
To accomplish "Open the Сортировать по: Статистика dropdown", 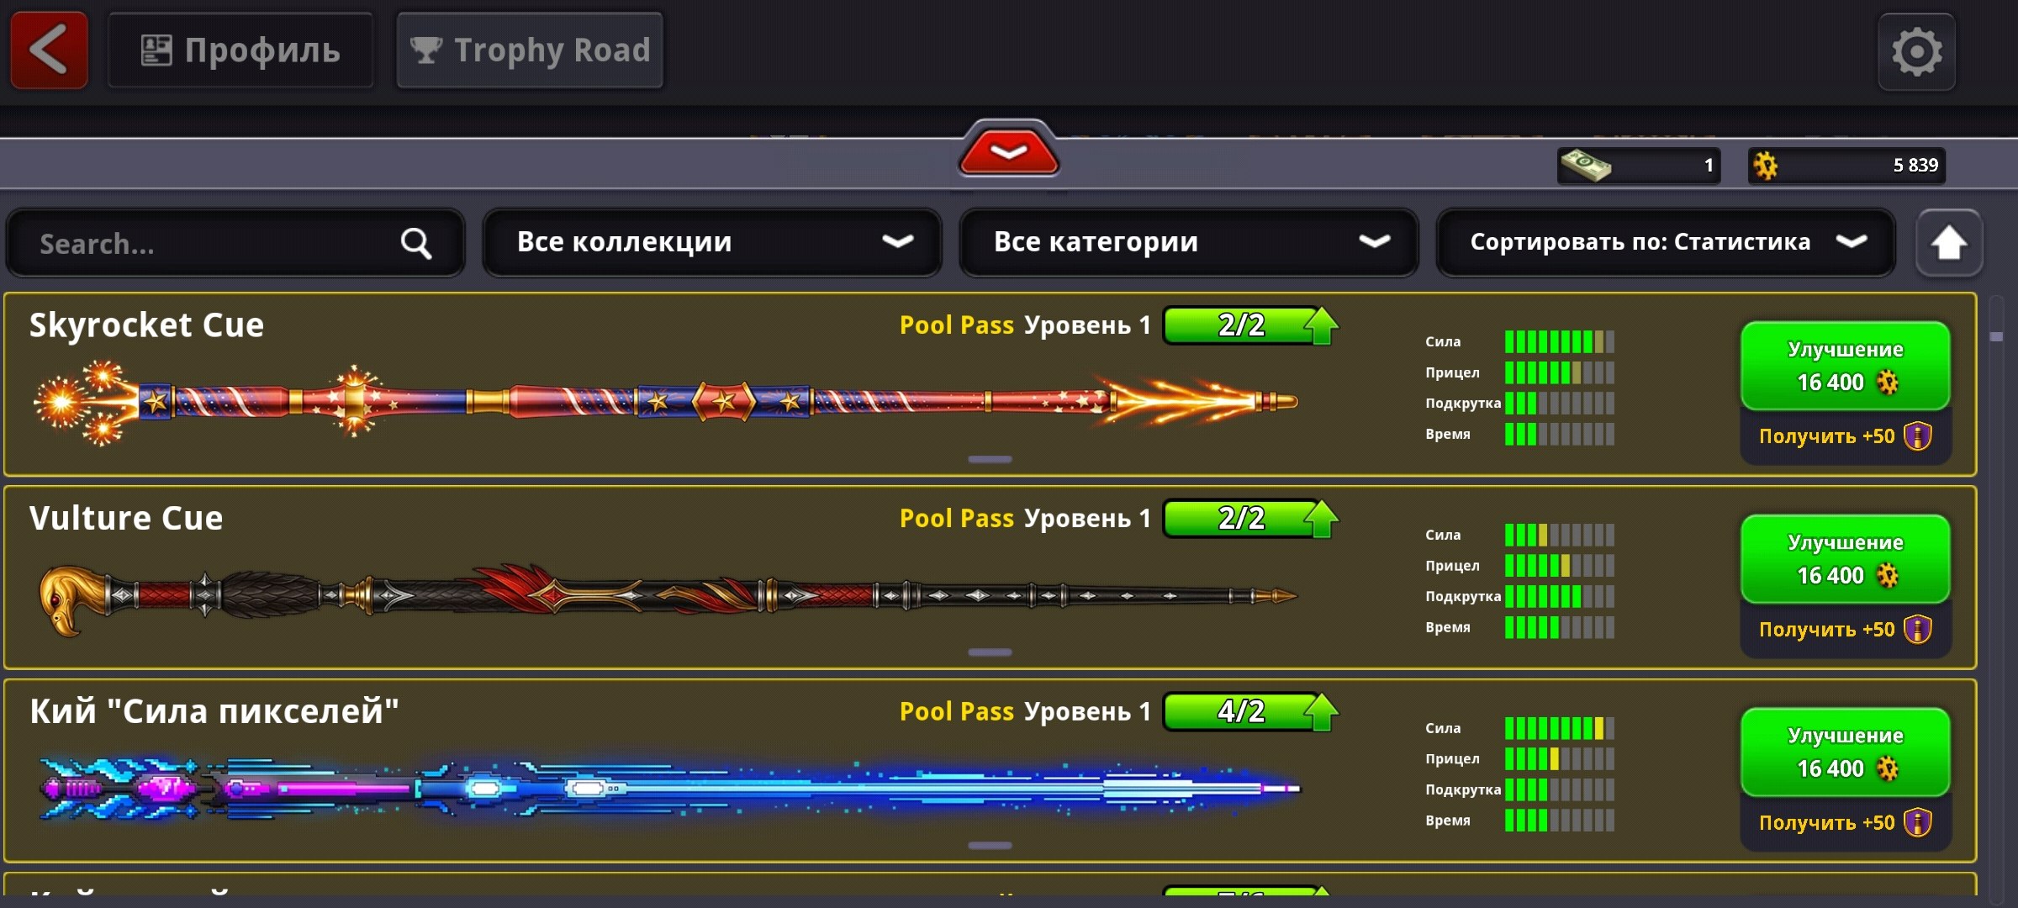I will [x=1666, y=242].
